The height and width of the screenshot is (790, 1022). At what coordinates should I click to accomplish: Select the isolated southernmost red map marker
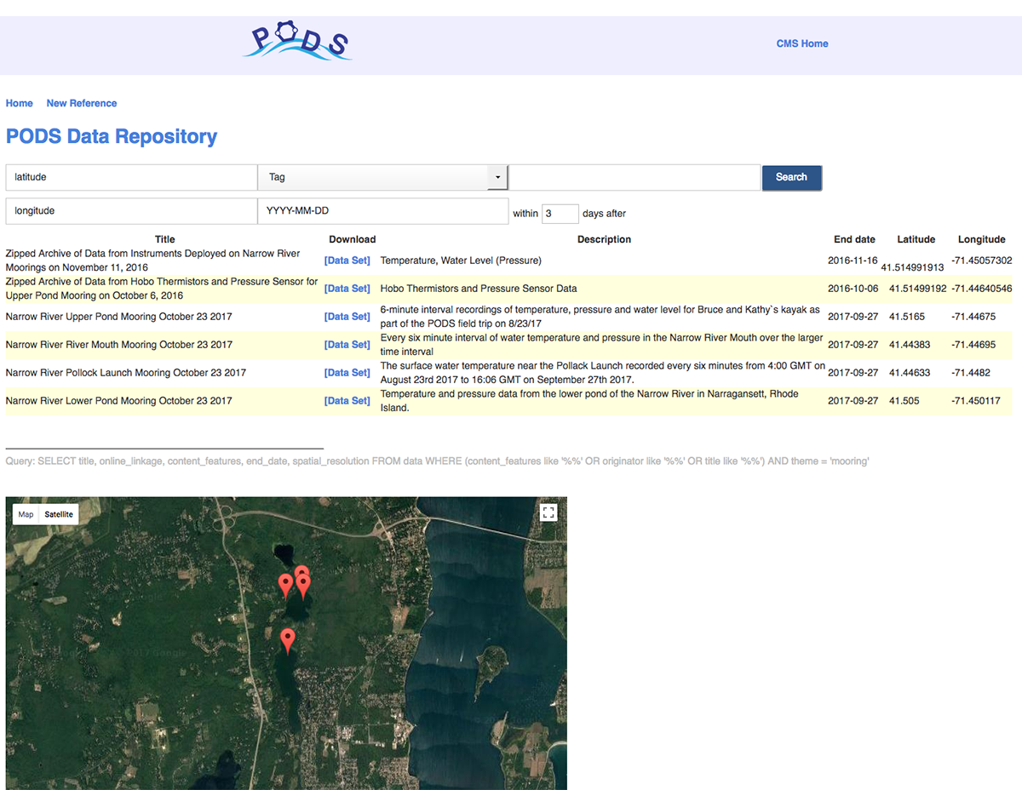(288, 638)
